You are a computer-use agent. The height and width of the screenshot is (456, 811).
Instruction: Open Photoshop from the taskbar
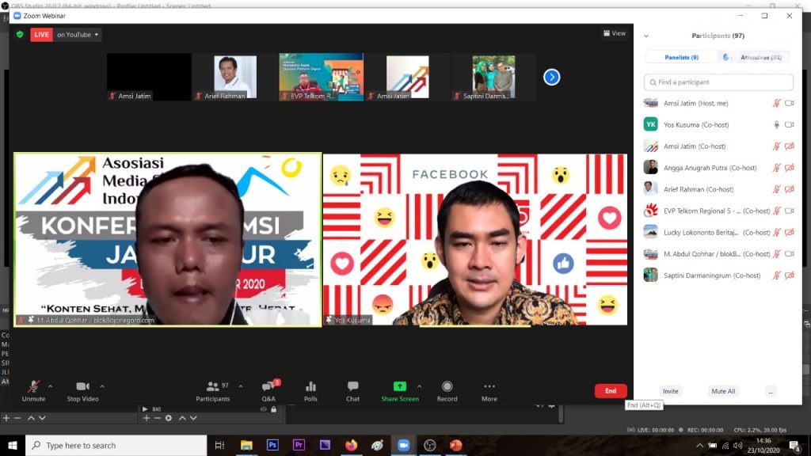272,445
